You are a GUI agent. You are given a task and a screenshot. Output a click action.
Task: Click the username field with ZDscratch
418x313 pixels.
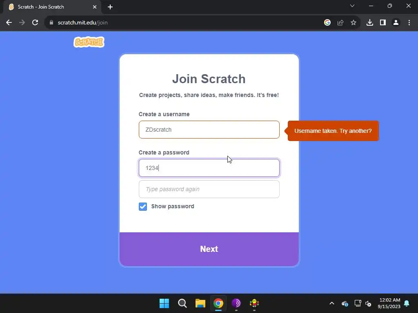pyautogui.click(x=209, y=130)
